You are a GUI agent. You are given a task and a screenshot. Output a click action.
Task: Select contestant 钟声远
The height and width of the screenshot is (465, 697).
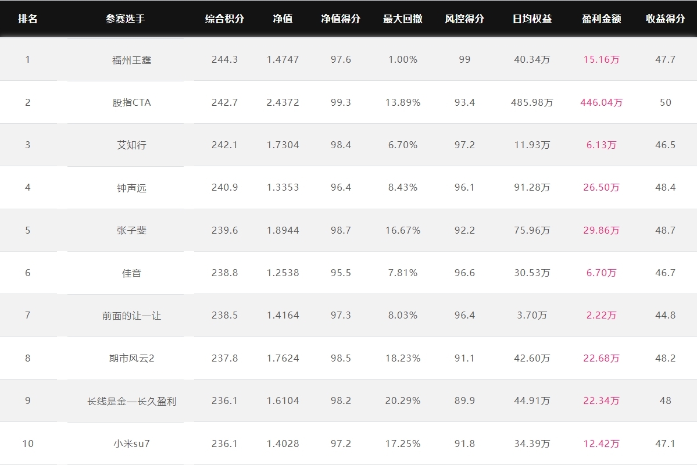coord(131,188)
